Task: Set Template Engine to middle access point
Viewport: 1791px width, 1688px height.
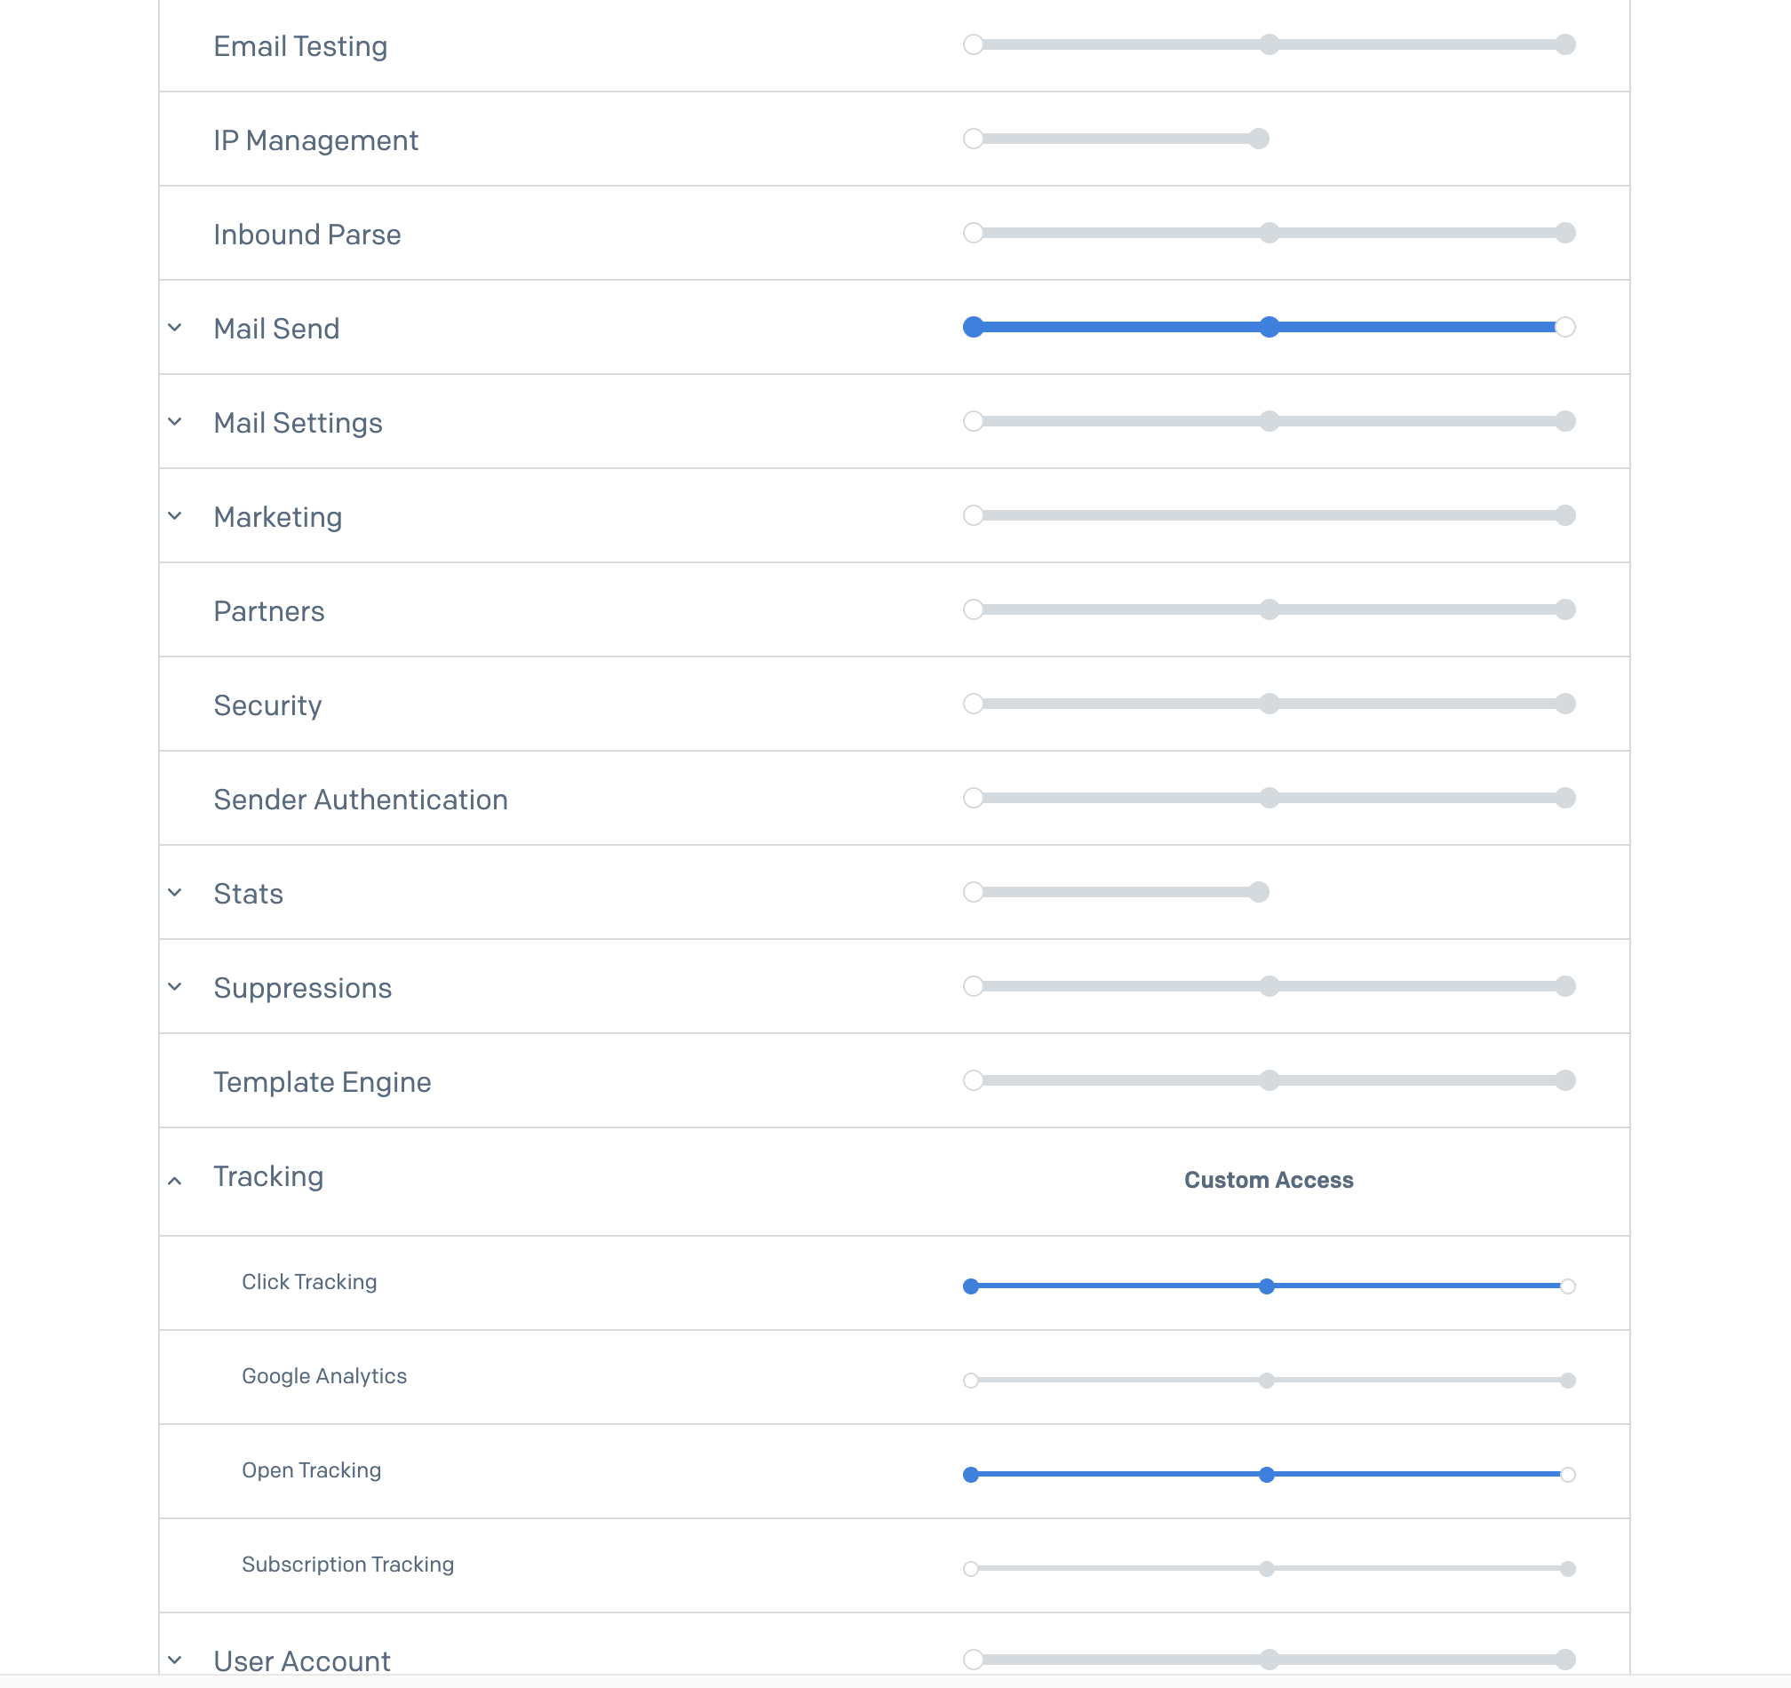Action: [x=1270, y=1081]
